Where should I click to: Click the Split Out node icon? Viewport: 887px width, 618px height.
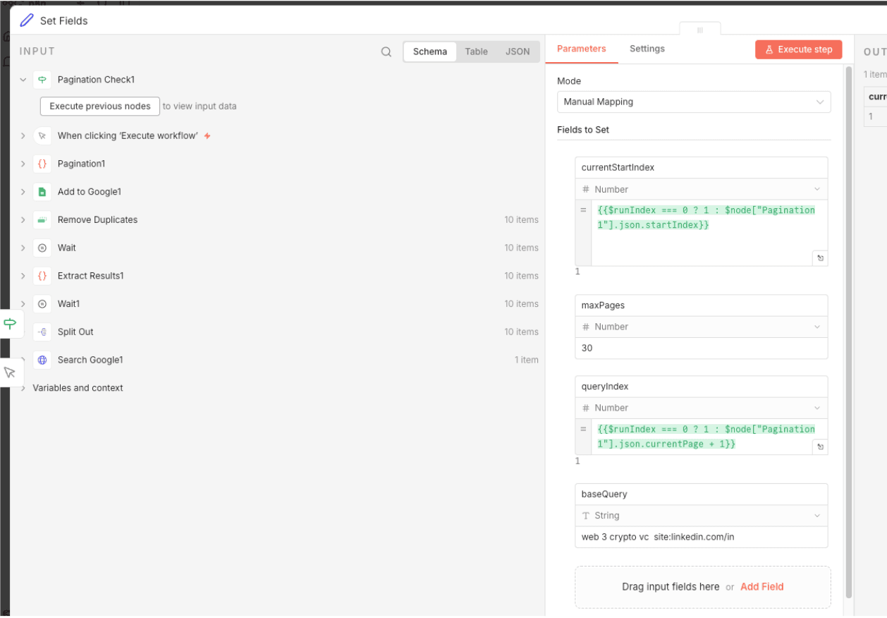[42, 332]
